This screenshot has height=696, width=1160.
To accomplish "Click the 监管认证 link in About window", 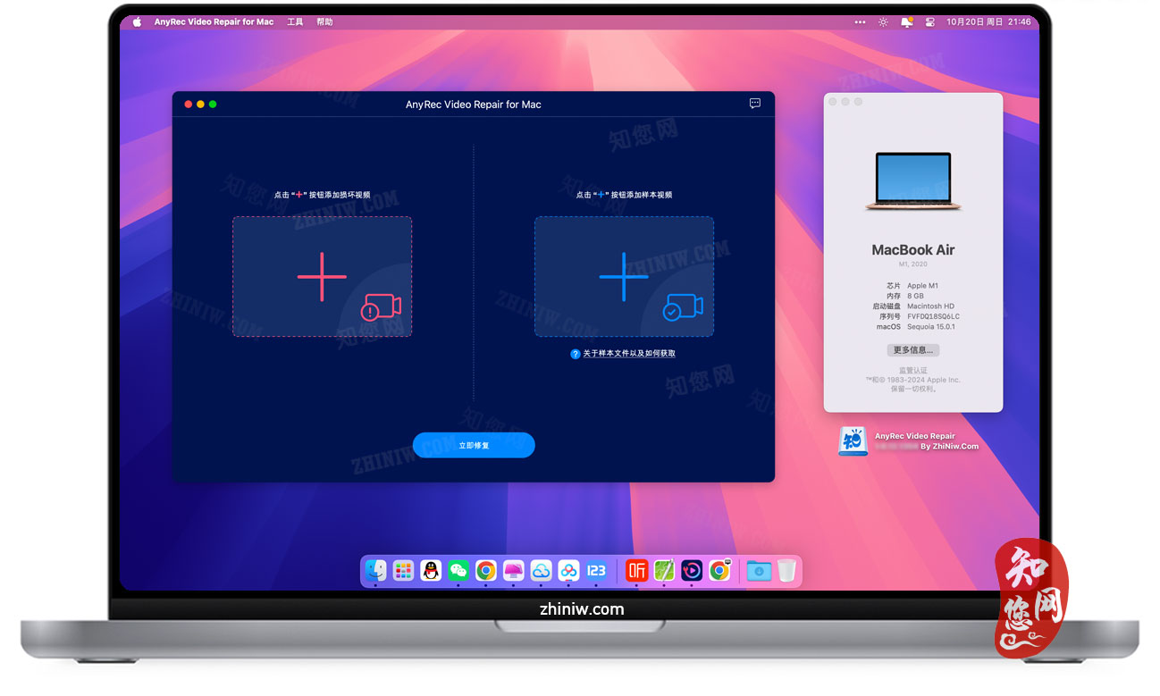I will (913, 370).
